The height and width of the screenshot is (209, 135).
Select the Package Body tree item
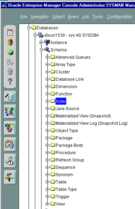[x=69, y=145]
